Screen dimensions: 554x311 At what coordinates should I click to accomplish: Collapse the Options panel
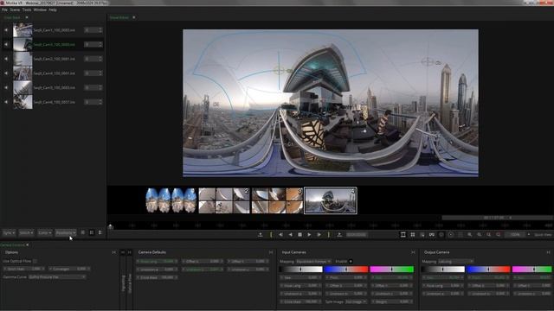coord(113,252)
